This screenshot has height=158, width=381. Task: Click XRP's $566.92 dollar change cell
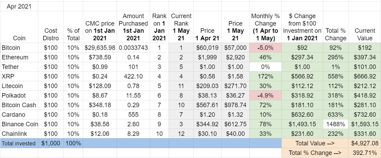click(x=302, y=76)
